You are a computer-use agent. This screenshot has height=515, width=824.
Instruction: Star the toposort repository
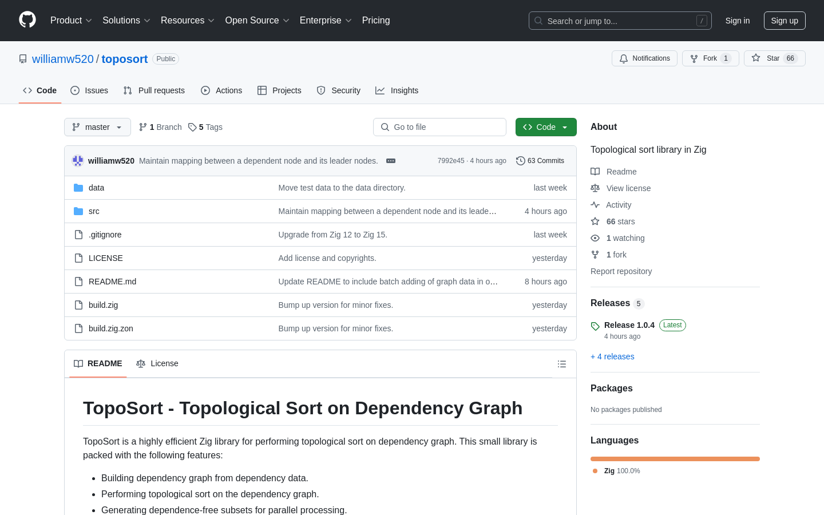tap(774, 58)
